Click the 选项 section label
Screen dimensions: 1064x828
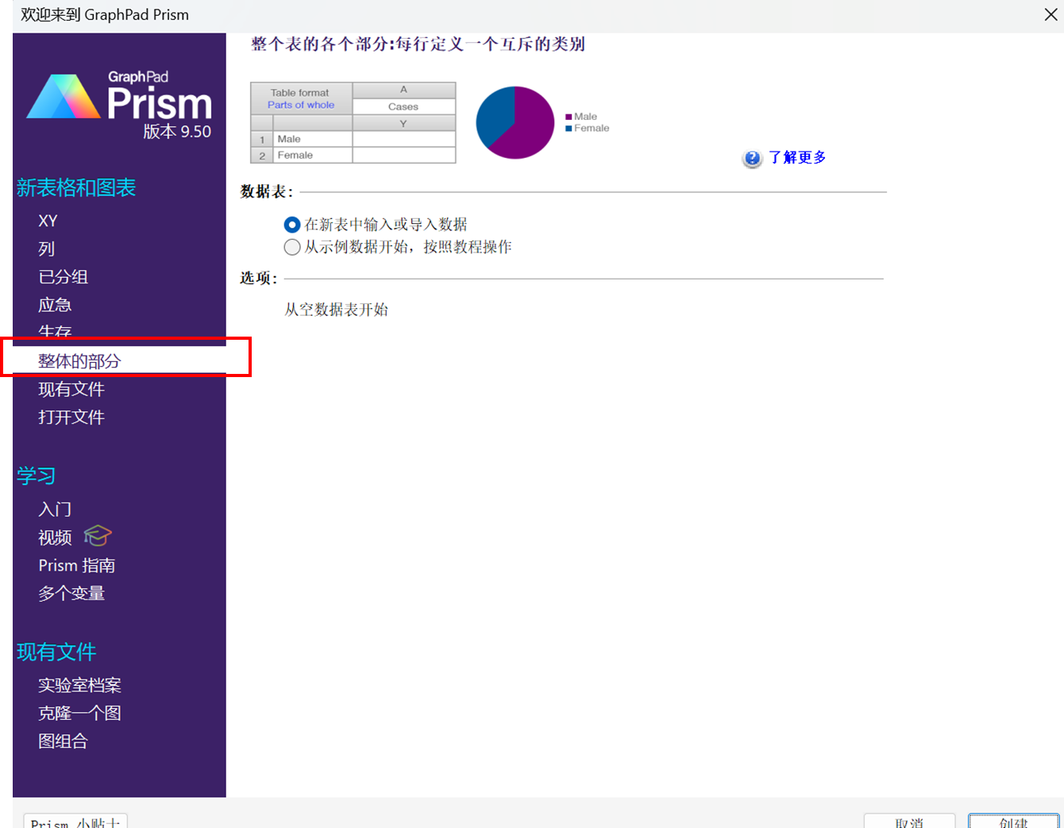(259, 278)
